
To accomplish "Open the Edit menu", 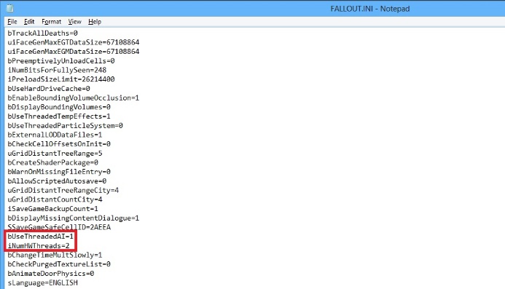I will click(29, 22).
